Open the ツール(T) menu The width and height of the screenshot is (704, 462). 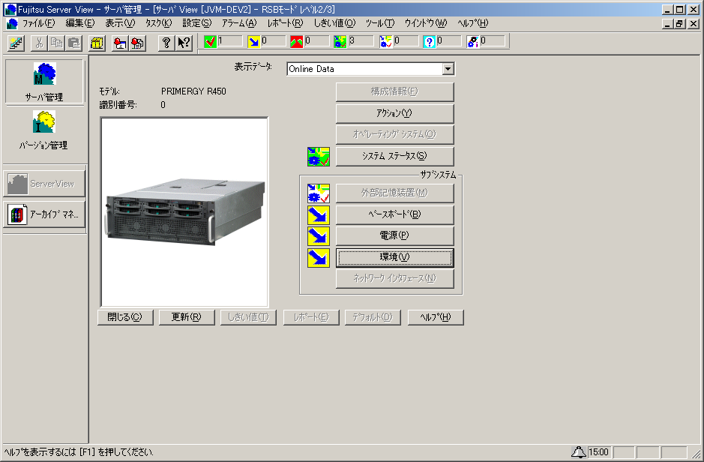[380, 23]
